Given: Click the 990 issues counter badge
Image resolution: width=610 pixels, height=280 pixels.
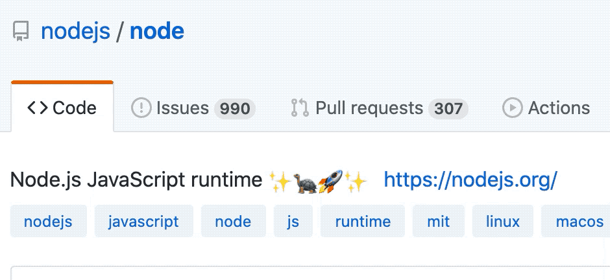Looking at the screenshot, I should [x=235, y=109].
